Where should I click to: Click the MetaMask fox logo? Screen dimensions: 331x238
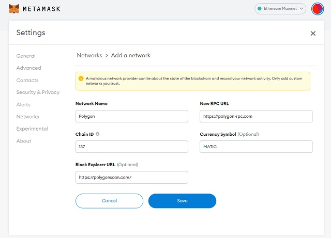click(14, 9)
